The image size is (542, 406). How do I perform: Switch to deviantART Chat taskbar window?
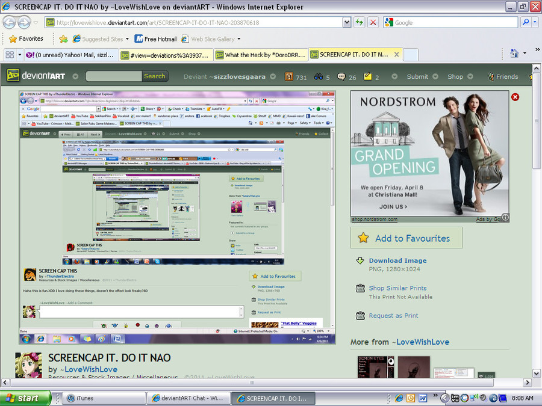point(188,398)
